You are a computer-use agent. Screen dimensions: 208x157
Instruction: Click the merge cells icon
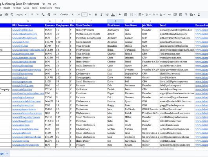point(131,15)
